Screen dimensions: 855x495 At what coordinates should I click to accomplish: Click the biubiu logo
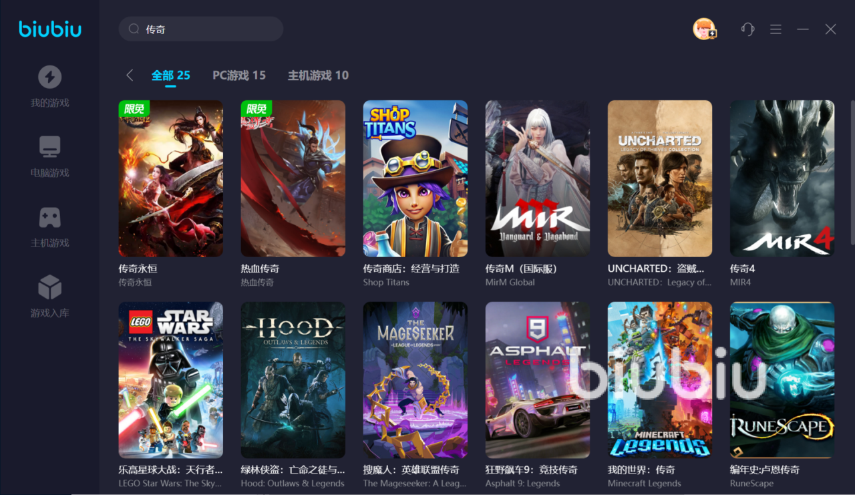click(50, 29)
